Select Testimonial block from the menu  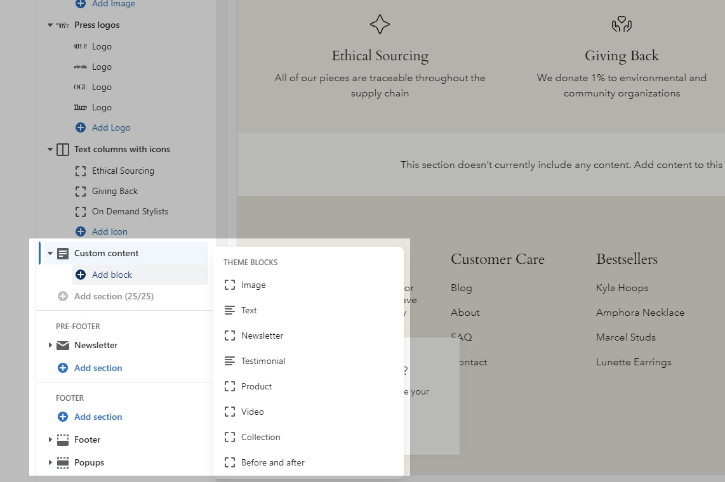click(x=263, y=361)
